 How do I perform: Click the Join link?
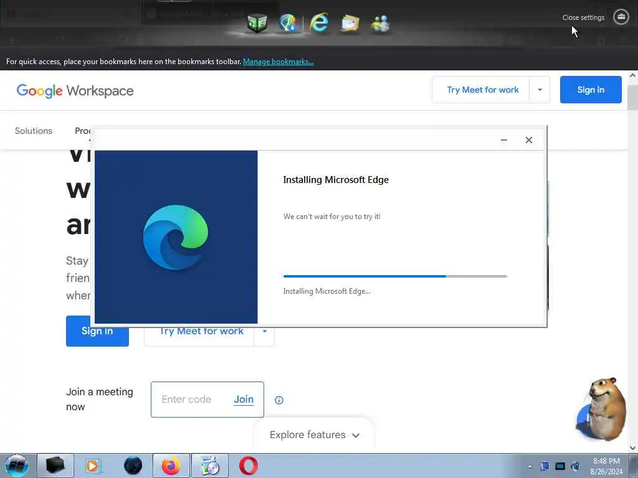[x=244, y=400]
